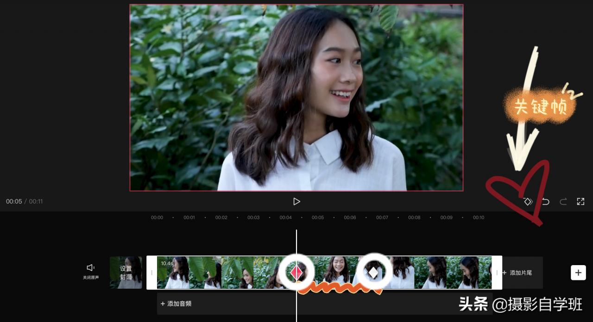The width and height of the screenshot is (593, 322).
Task: Click the 00:02 mark on the ruler
Action: (x=221, y=217)
